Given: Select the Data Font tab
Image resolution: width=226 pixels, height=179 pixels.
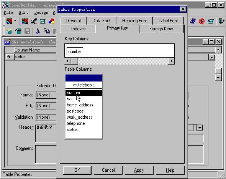Looking at the screenshot, I should (x=102, y=21).
